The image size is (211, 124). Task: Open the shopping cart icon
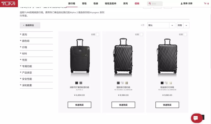(x=205, y=3)
